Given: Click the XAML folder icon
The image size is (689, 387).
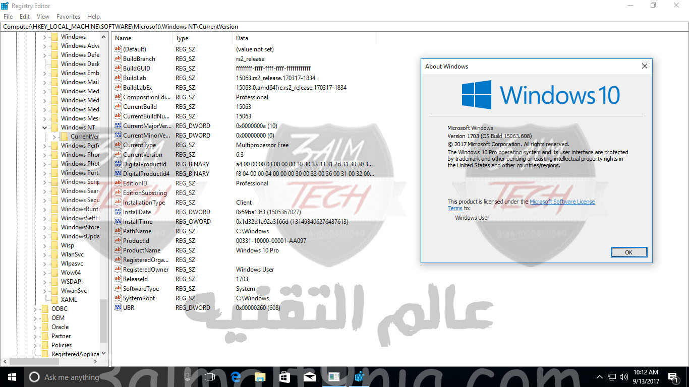Looking at the screenshot, I should (54, 300).
